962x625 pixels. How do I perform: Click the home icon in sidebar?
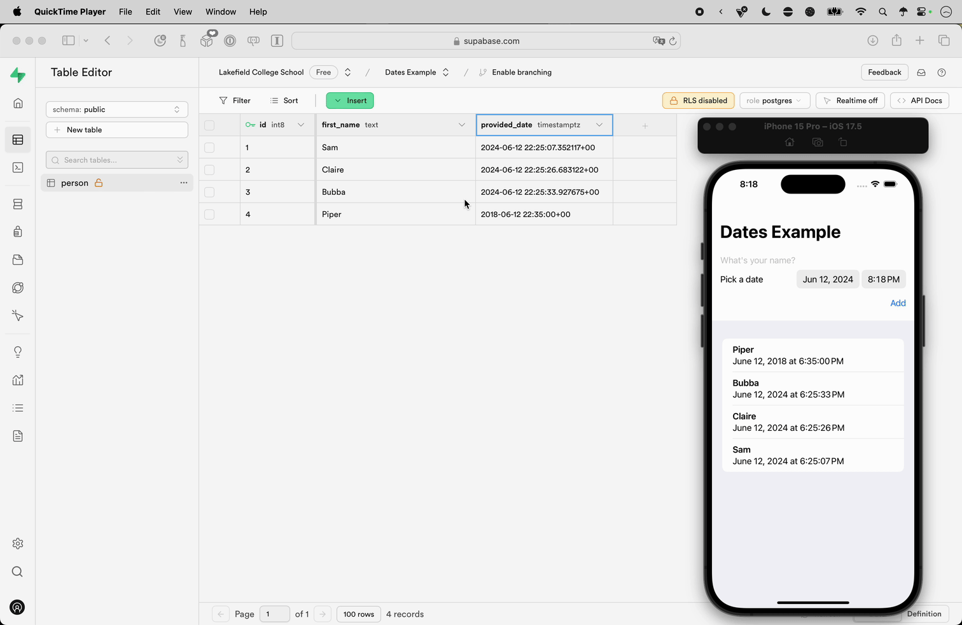18,103
